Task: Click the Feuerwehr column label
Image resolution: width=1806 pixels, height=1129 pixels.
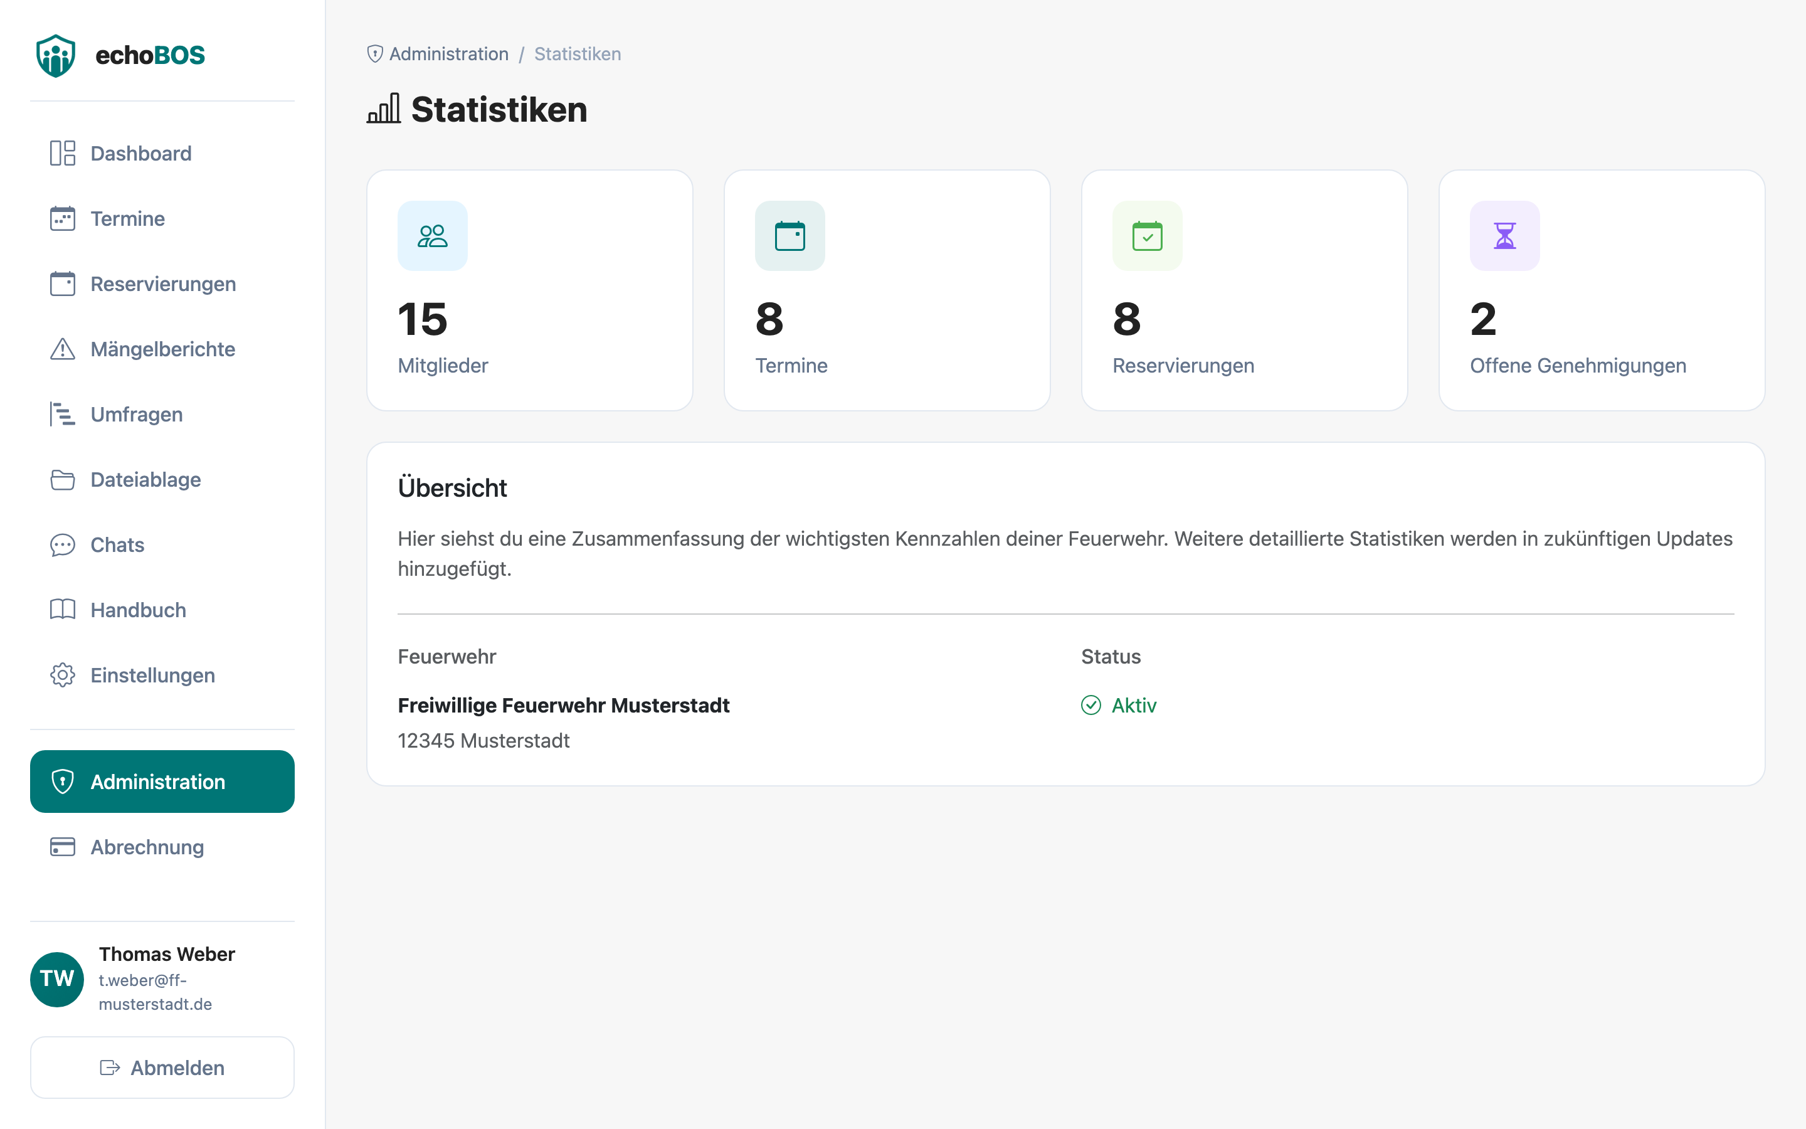Action: (446, 656)
